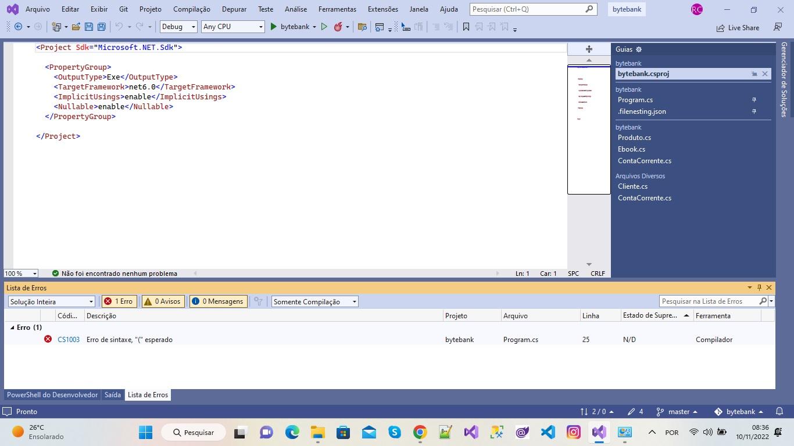Open the Any CPU platform dropdown
Image resolution: width=794 pixels, height=446 pixels.
tap(233, 27)
